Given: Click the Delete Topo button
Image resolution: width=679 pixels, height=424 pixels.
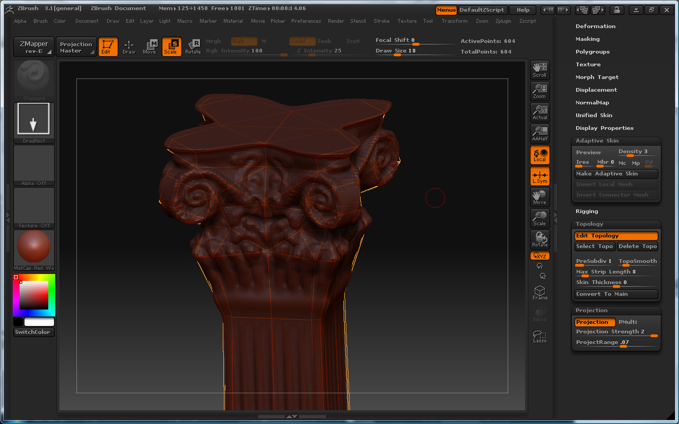Looking at the screenshot, I should tap(638, 246).
